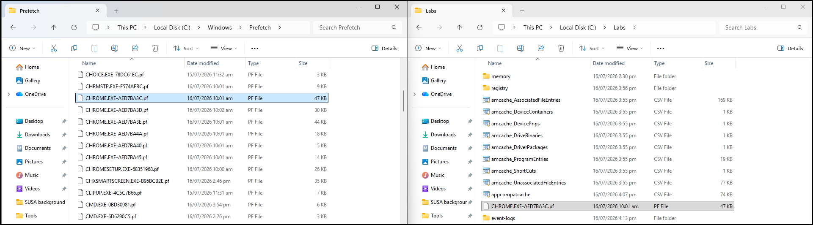Toggle Details pane in Prefetch window

384,49
